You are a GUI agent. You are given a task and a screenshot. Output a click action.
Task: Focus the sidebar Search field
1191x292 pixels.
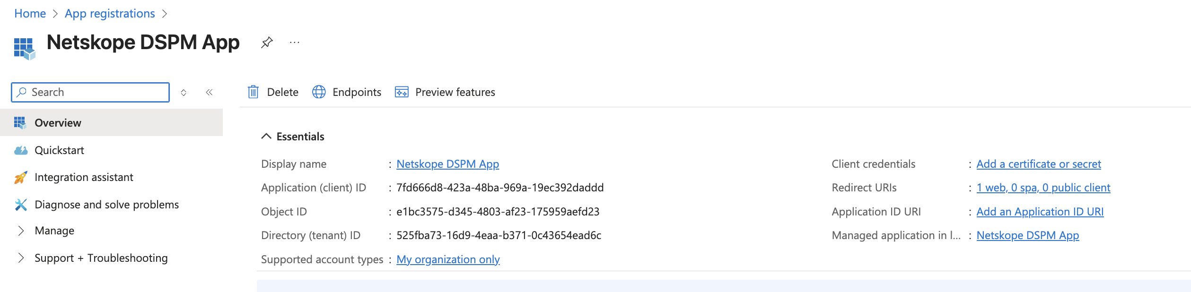point(90,92)
